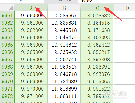The height and width of the screenshot is (103, 135).
Task: Select row header 9966
Action: pyautogui.click(x=7, y=52)
